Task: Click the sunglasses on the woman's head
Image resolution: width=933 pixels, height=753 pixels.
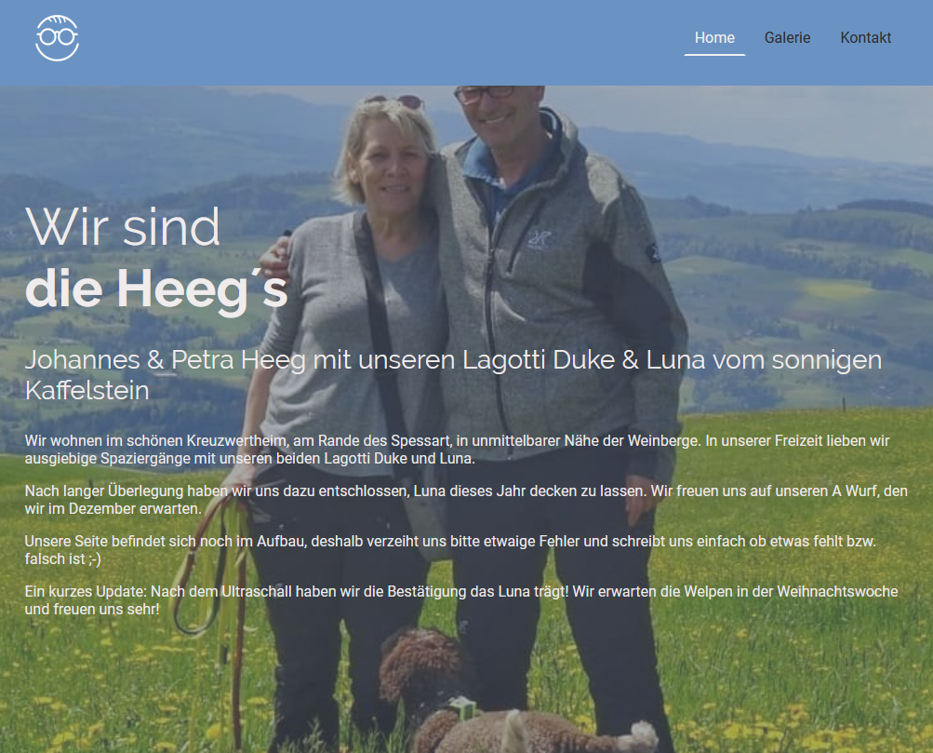Action: pyautogui.click(x=393, y=101)
